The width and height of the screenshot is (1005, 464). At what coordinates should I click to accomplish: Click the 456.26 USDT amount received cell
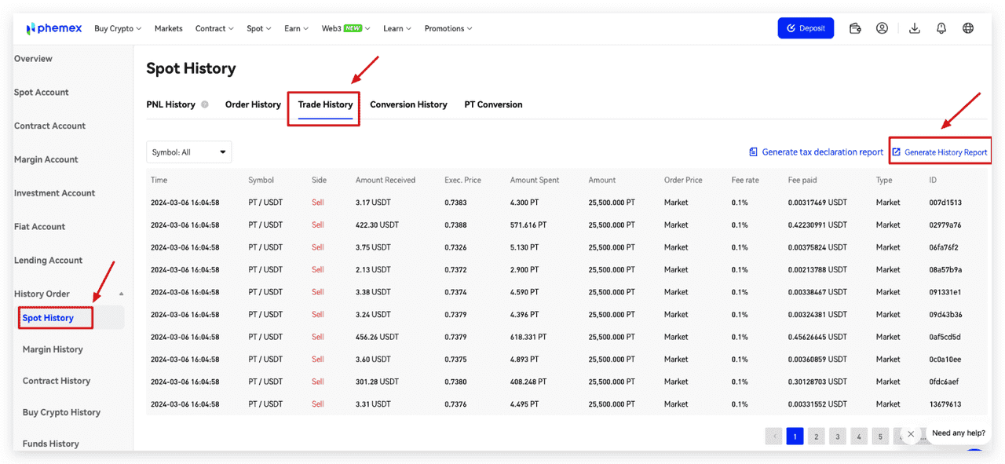[x=377, y=337]
